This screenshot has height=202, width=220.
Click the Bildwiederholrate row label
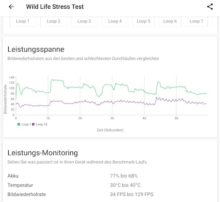click(x=27, y=194)
